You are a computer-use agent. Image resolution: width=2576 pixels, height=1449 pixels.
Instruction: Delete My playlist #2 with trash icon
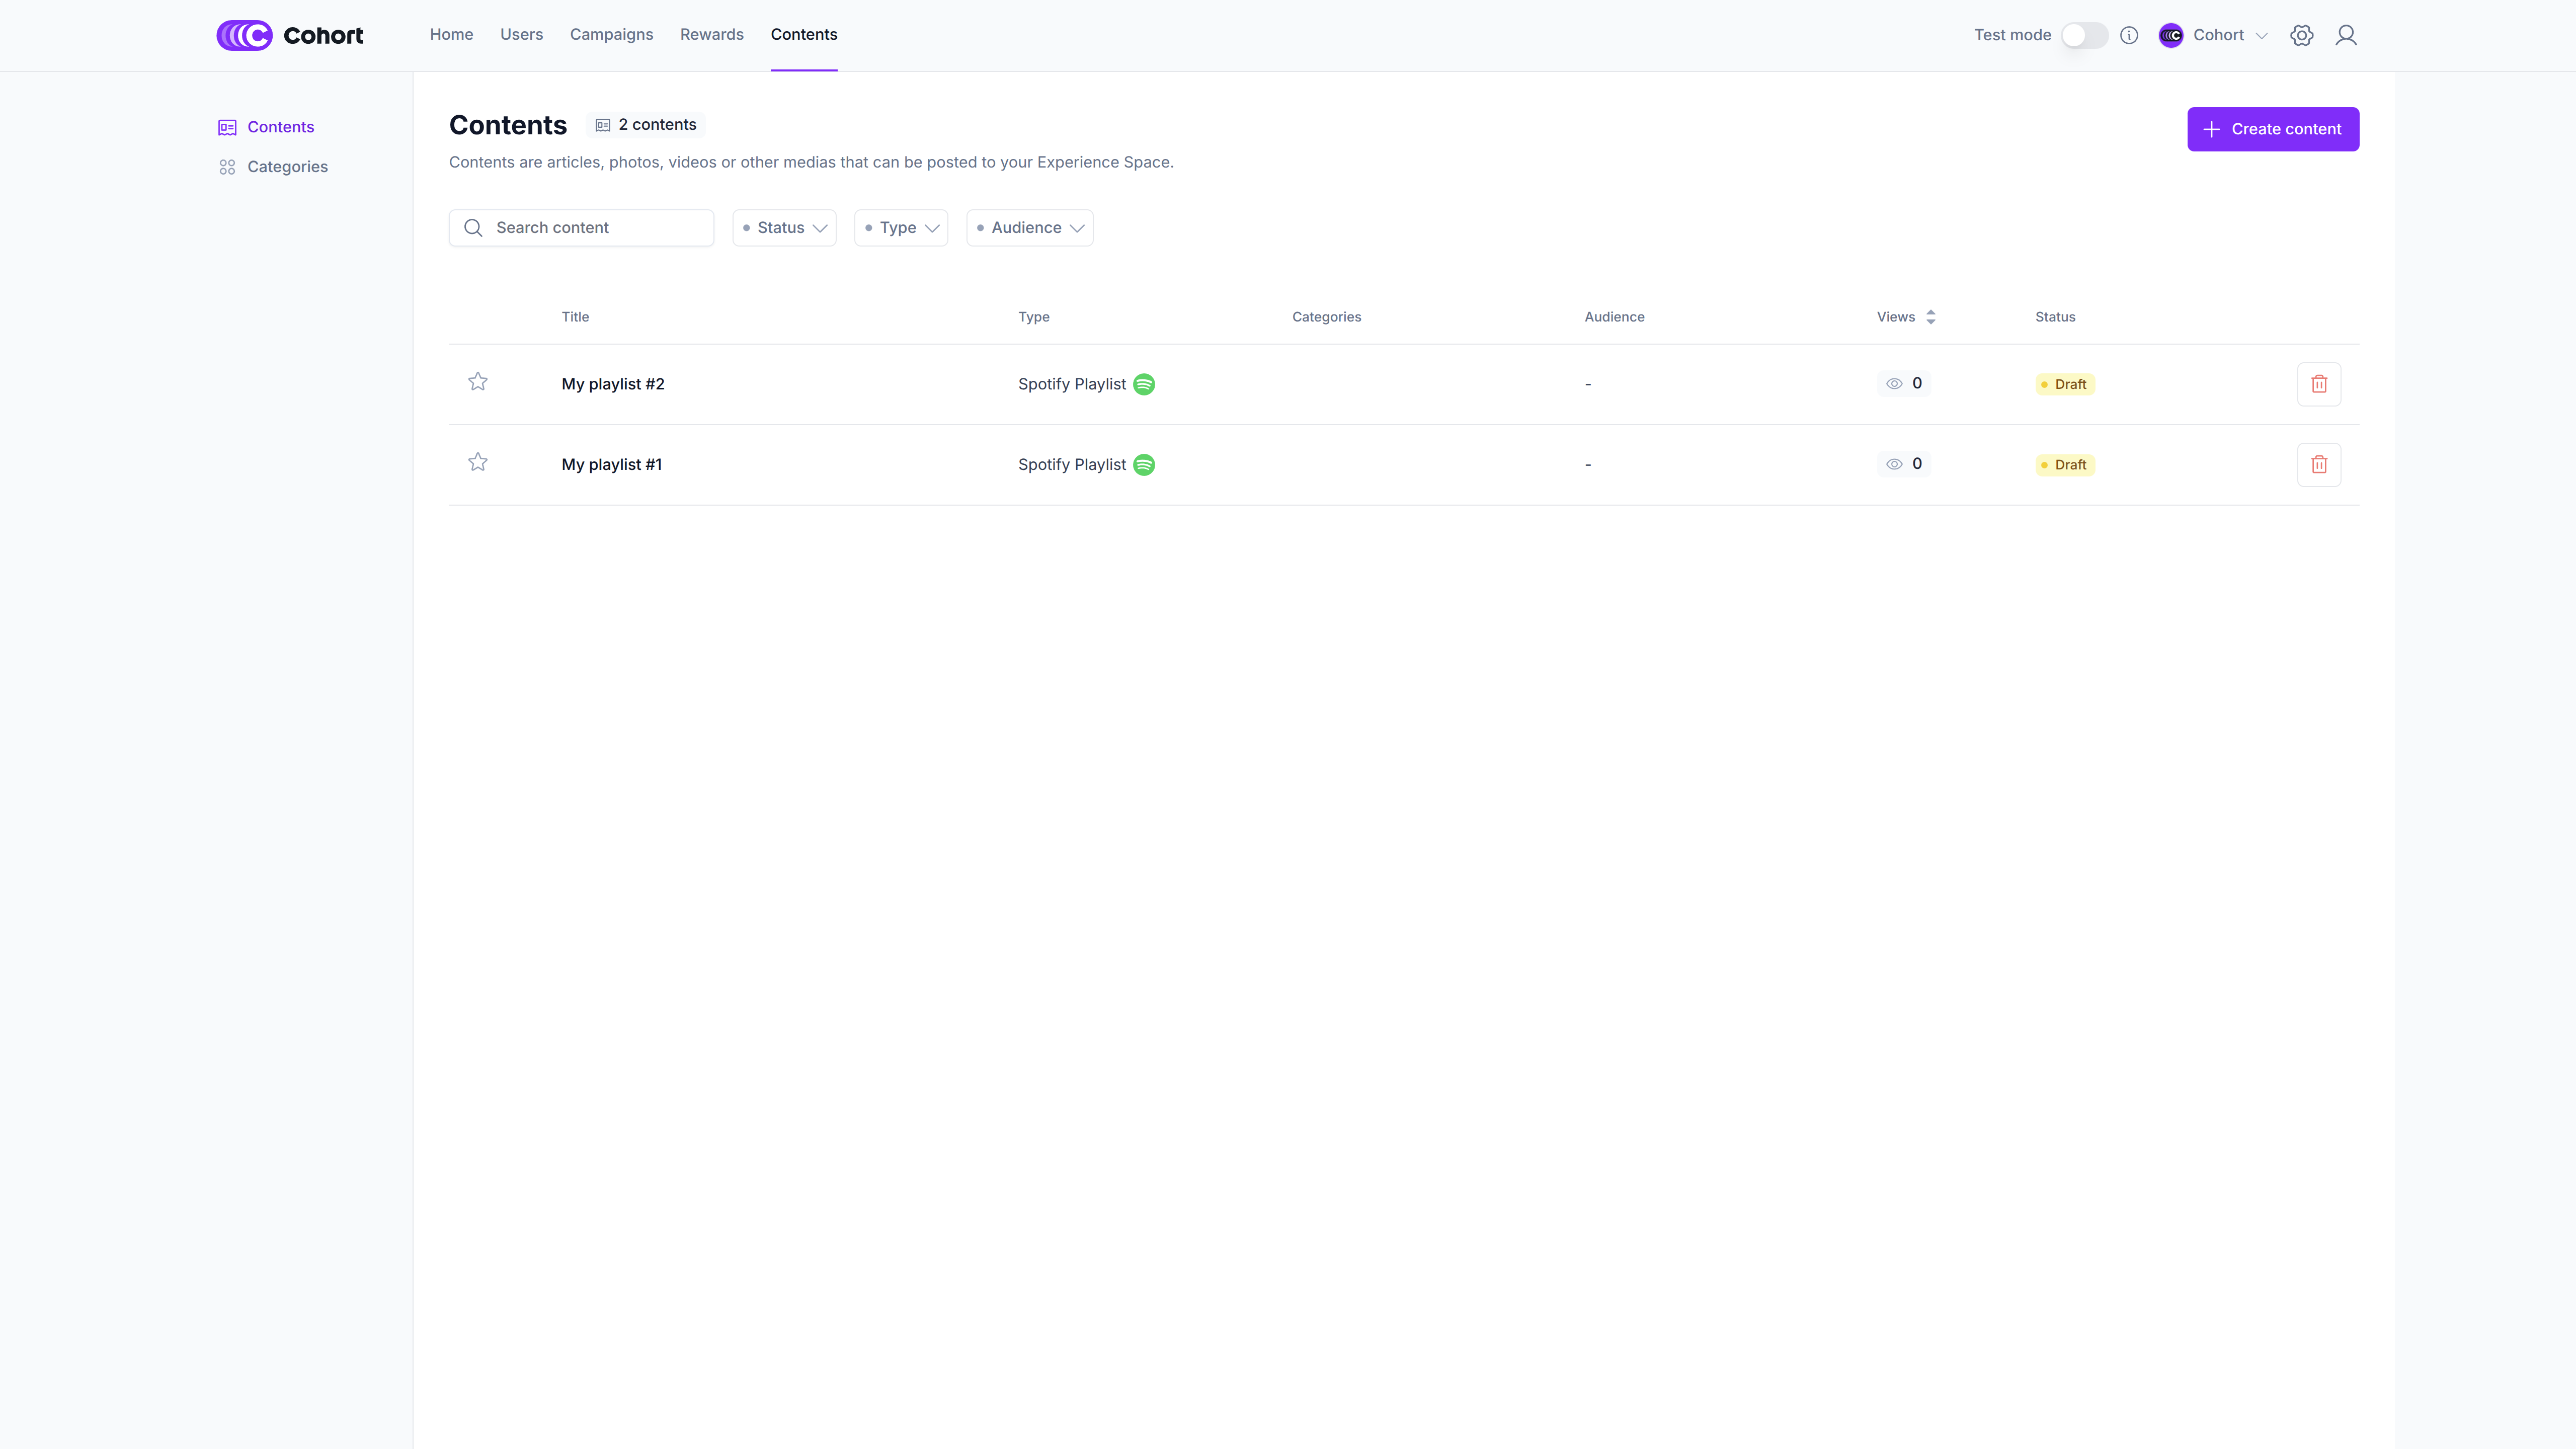[x=2318, y=384]
